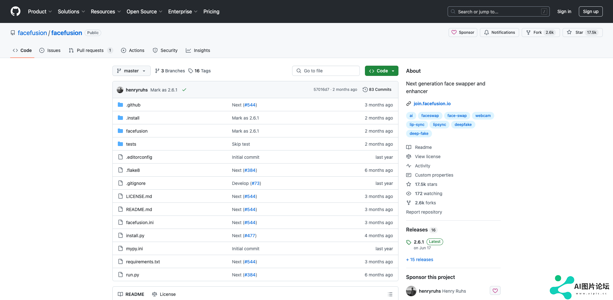
Task: Click the Go to file search field
Action: point(326,71)
